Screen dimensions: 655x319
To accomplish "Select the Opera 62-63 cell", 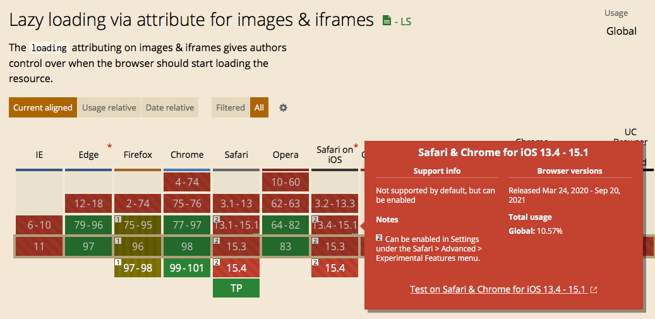I will pyautogui.click(x=285, y=204).
